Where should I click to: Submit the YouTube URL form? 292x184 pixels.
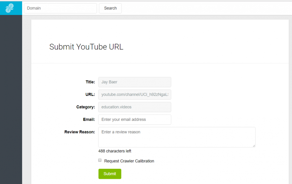[110, 174]
